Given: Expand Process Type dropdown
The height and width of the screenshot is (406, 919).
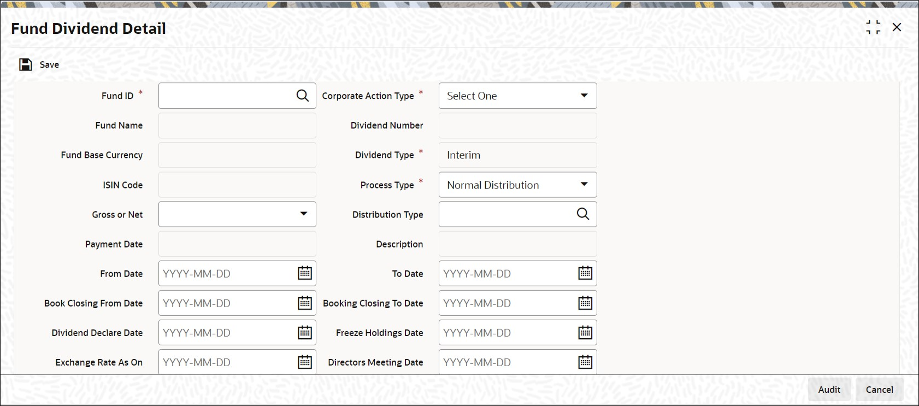Looking at the screenshot, I should tap(584, 185).
